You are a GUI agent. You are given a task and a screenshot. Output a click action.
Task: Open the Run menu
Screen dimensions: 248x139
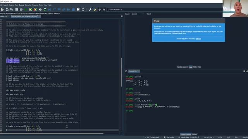click(x=16, y=5)
